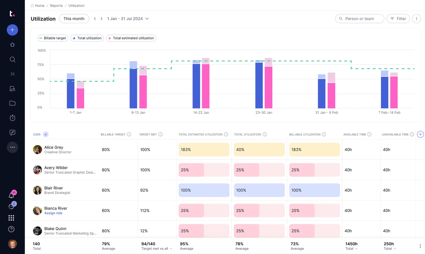Open the help question mark icon
Viewport: 425px width, 254px height.
[x=11, y=229]
